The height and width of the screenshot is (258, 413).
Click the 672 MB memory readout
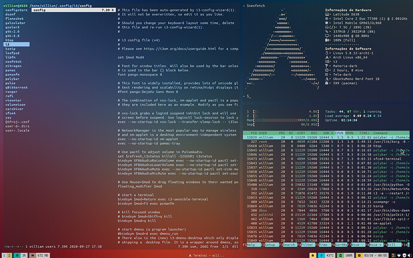[43, 256]
